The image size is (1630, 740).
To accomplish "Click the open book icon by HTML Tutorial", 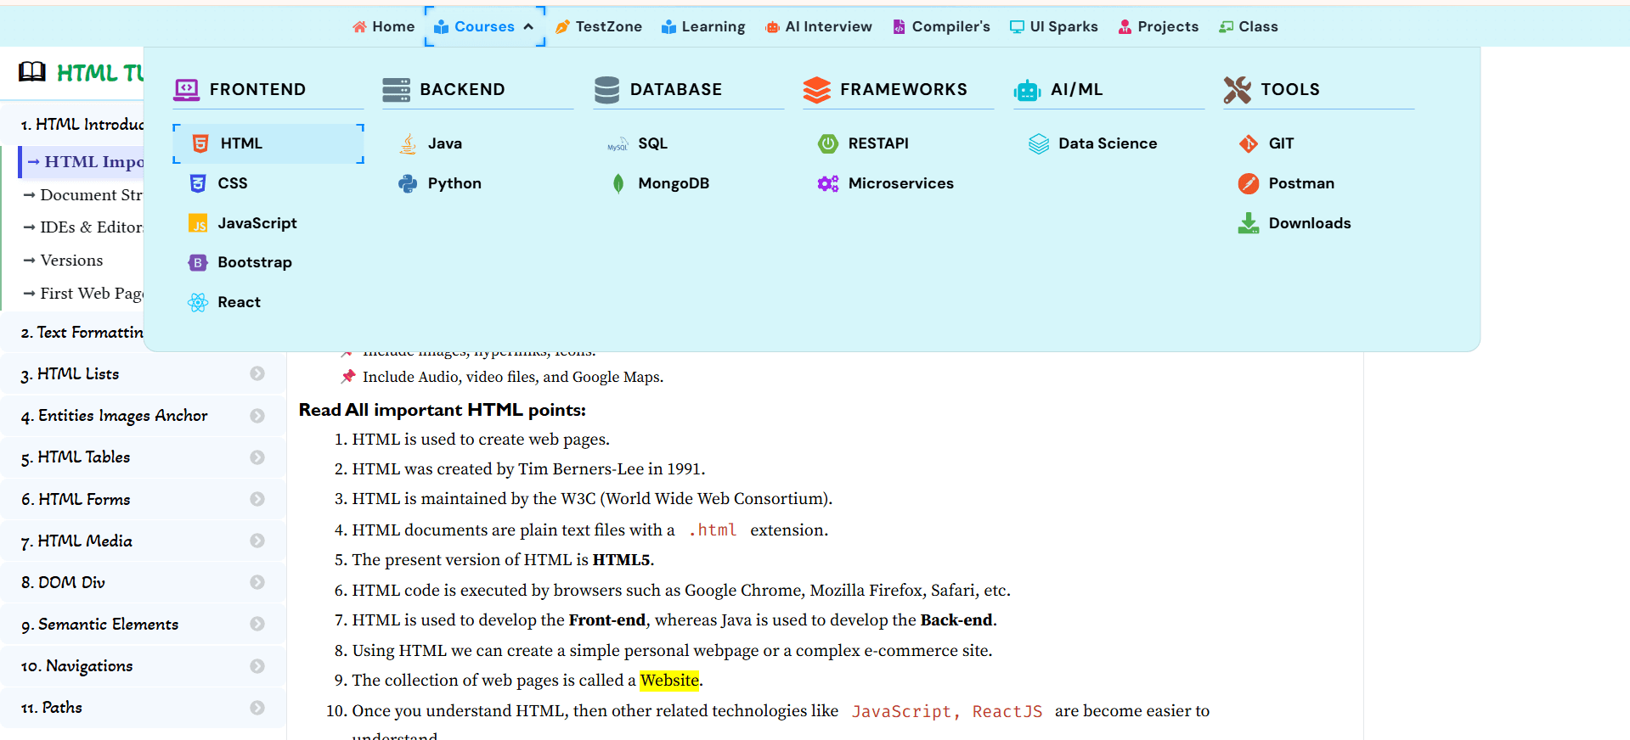I will (x=32, y=72).
